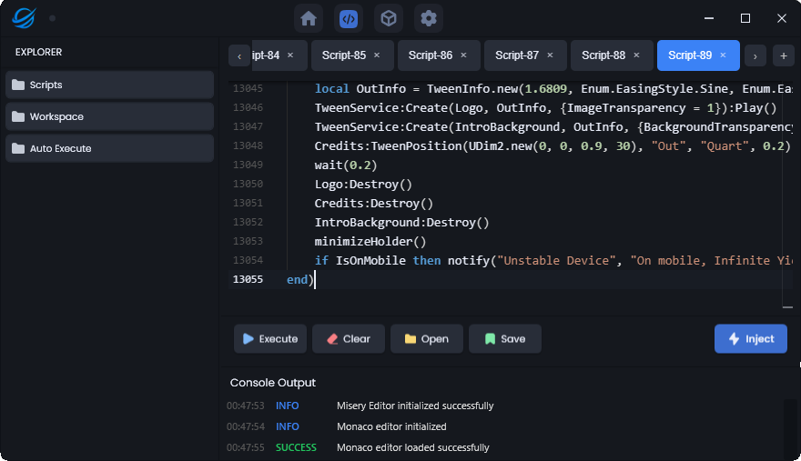Select the code editor icon

click(349, 18)
